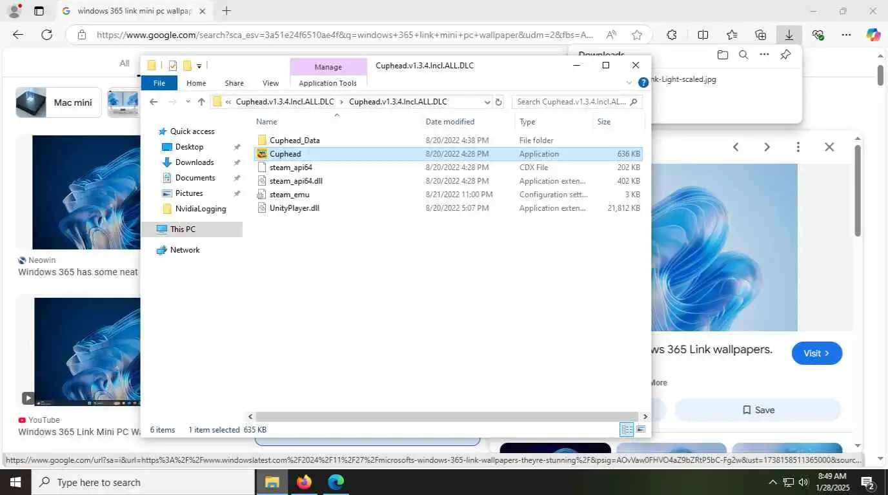Switch Explorer to large icons view
The height and width of the screenshot is (495, 888).
tap(641, 429)
